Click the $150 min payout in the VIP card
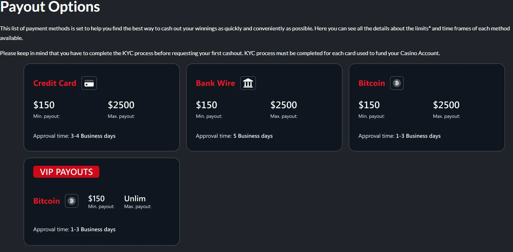This screenshot has width=513, height=252. (x=97, y=198)
